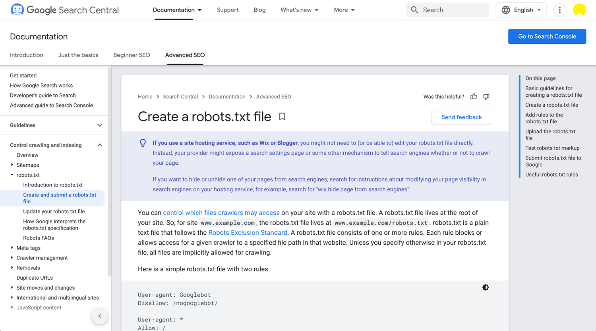Click the globe language icon
The height and width of the screenshot is (331, 596).
(x=505, y=10)
